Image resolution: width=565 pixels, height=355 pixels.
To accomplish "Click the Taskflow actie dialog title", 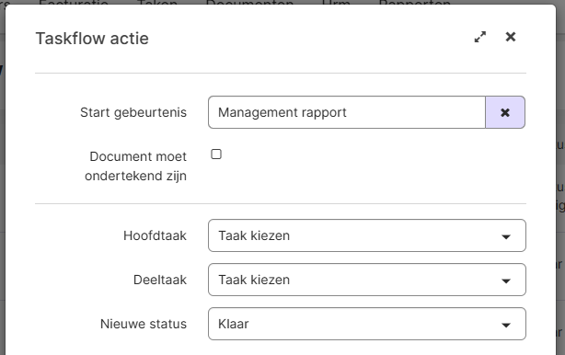I will (x=92, y=39).
